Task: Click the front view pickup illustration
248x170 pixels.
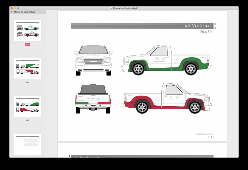Action: pos(93,60)
